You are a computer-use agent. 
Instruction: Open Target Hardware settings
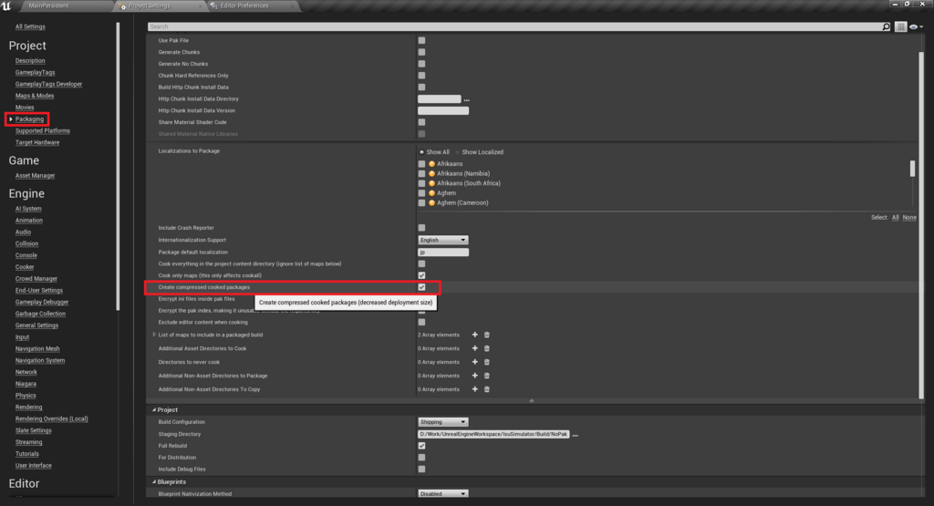coord(37,143)
